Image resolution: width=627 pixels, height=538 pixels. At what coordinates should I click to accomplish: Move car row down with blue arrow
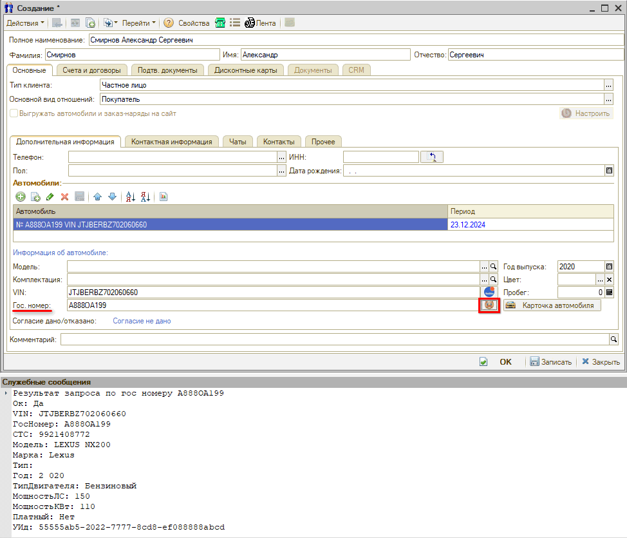(x=113, y=197)
